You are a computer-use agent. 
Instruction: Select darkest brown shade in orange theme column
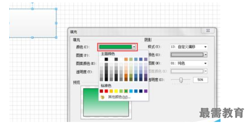click(126, 79)
